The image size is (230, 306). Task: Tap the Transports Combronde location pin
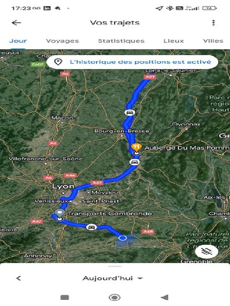click(x=60, y=213)
